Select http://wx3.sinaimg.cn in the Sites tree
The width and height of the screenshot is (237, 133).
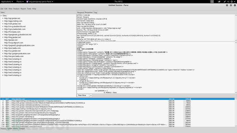pyautogui.click(x=13, y=73)
